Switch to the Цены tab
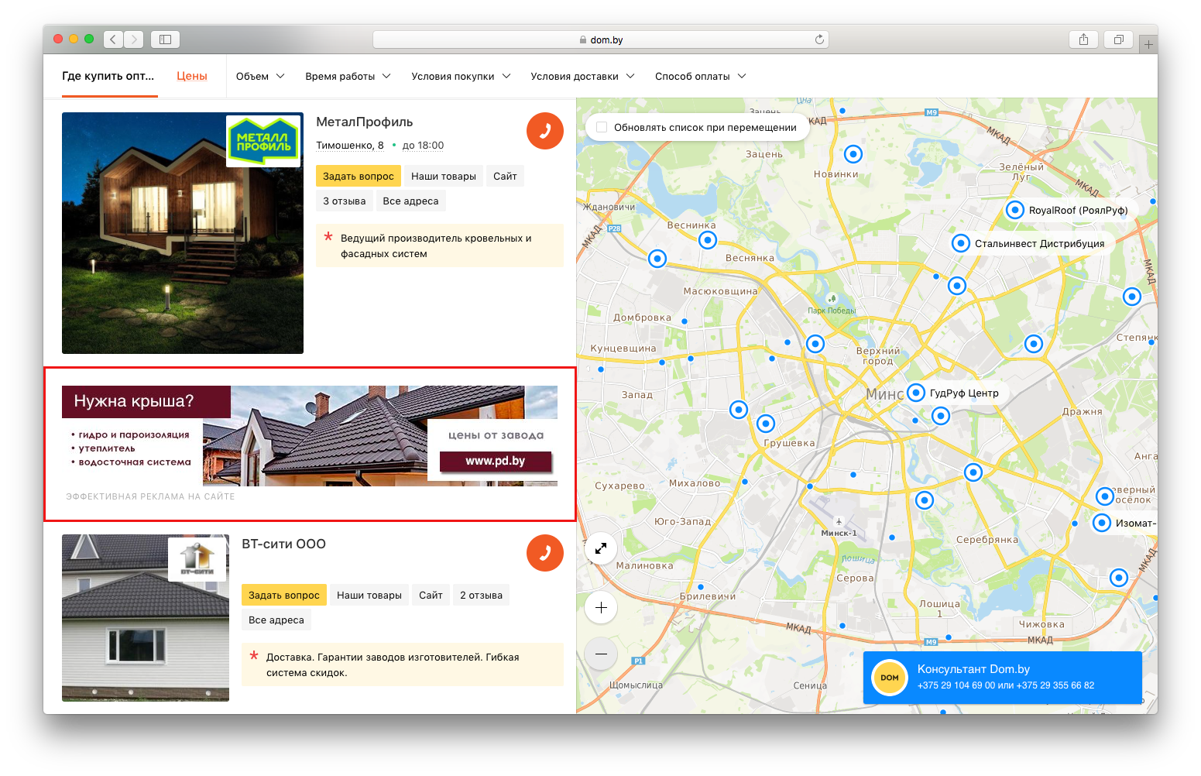Viewport: 1201px width, 776px height. 192,76
